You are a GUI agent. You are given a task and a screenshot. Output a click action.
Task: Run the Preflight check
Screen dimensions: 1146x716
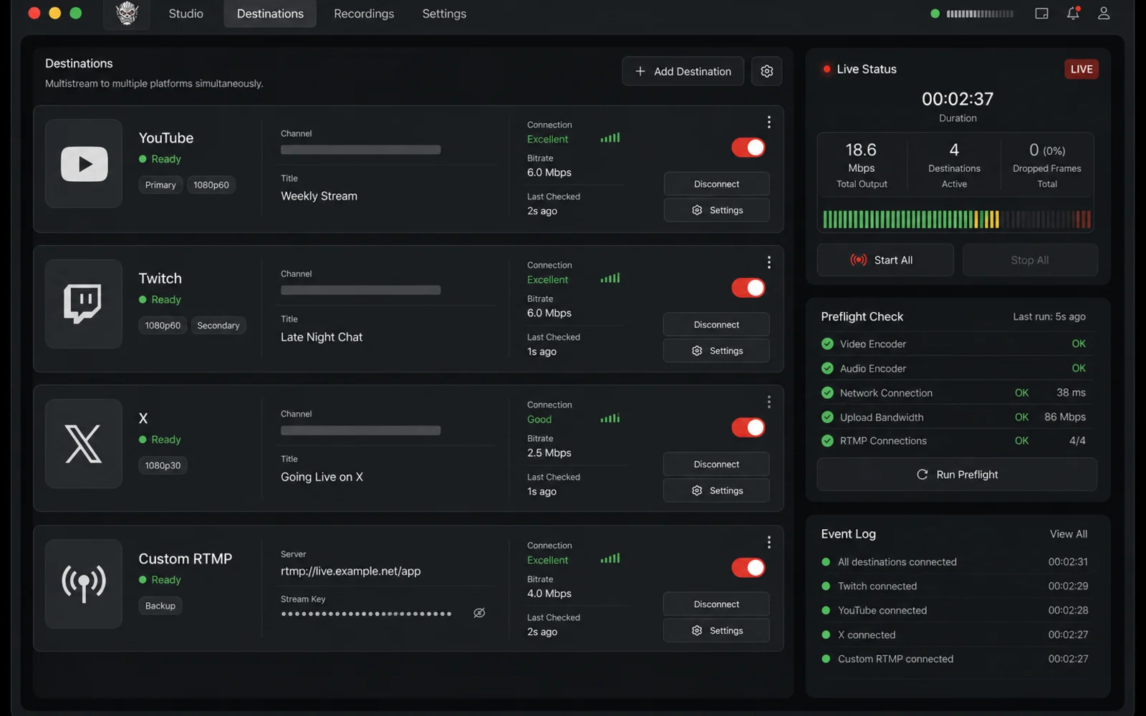pyautogui.click(x=957, y=475)
